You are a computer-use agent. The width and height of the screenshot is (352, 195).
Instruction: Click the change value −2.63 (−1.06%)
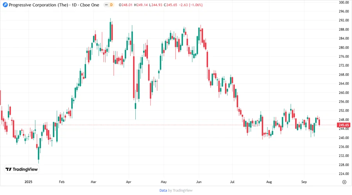190,5
